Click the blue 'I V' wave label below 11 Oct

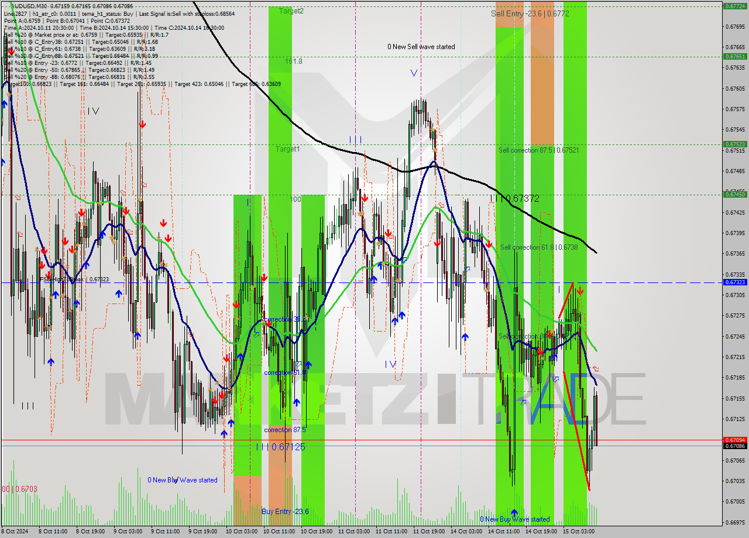click(390, 364)
